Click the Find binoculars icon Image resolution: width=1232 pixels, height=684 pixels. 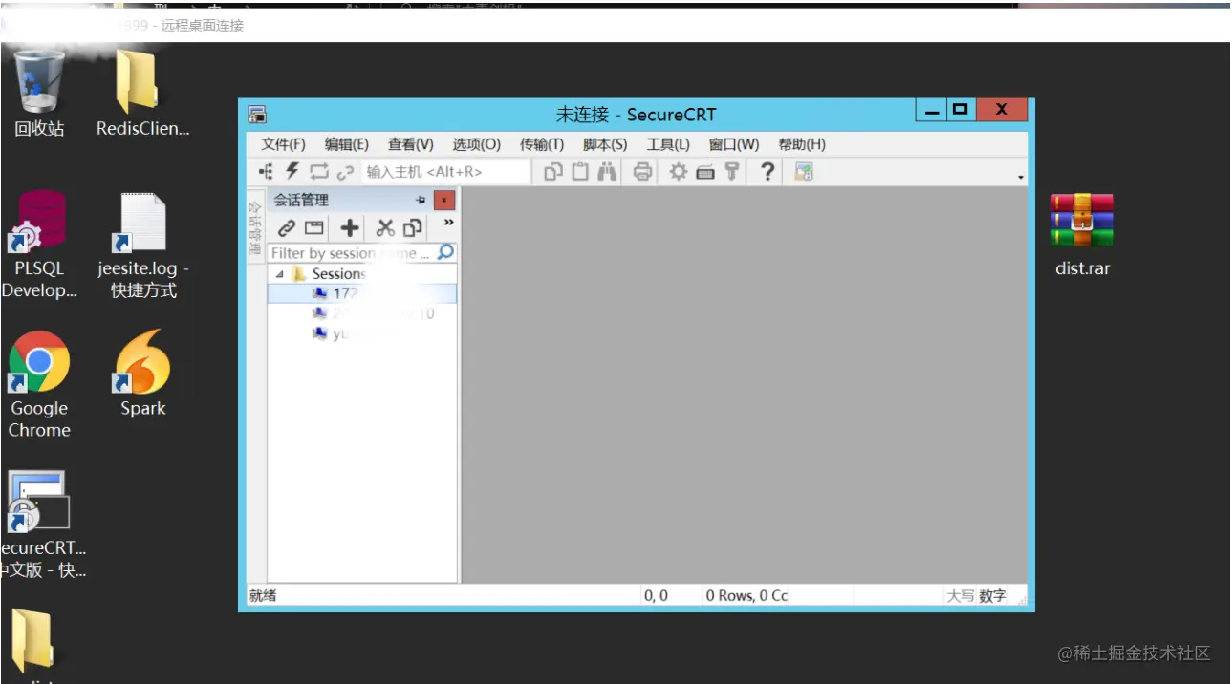(x=607, y=172)
